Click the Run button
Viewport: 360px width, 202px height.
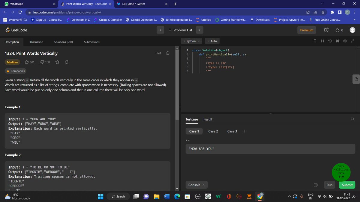coord(329,185)
